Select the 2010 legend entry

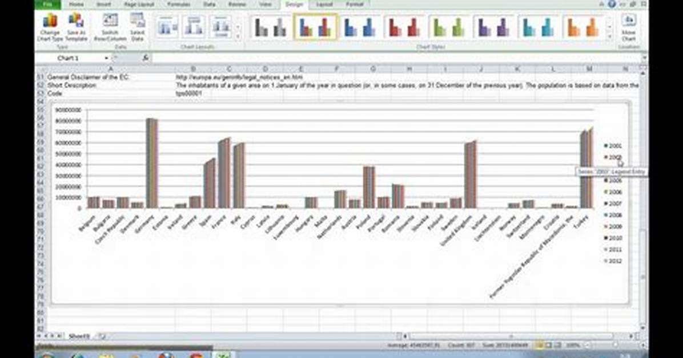pyautogui.click(x=612, y=238)
